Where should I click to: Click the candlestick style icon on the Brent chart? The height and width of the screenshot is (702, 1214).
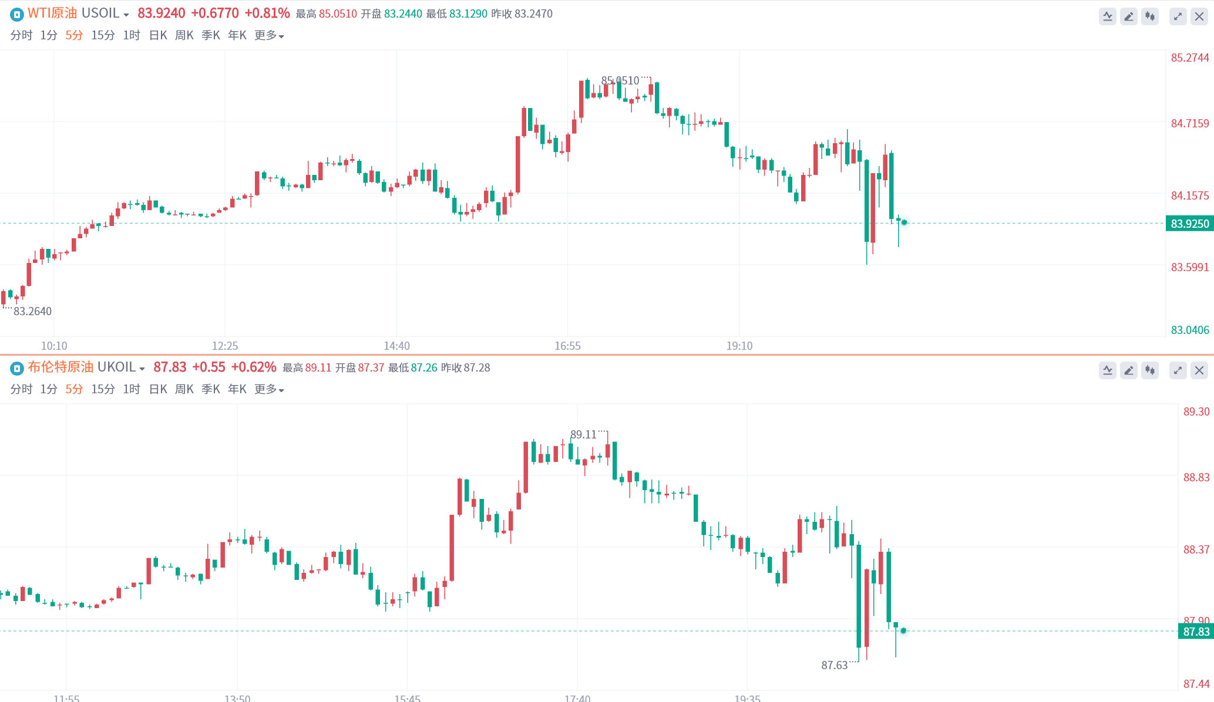(1149, 370)
